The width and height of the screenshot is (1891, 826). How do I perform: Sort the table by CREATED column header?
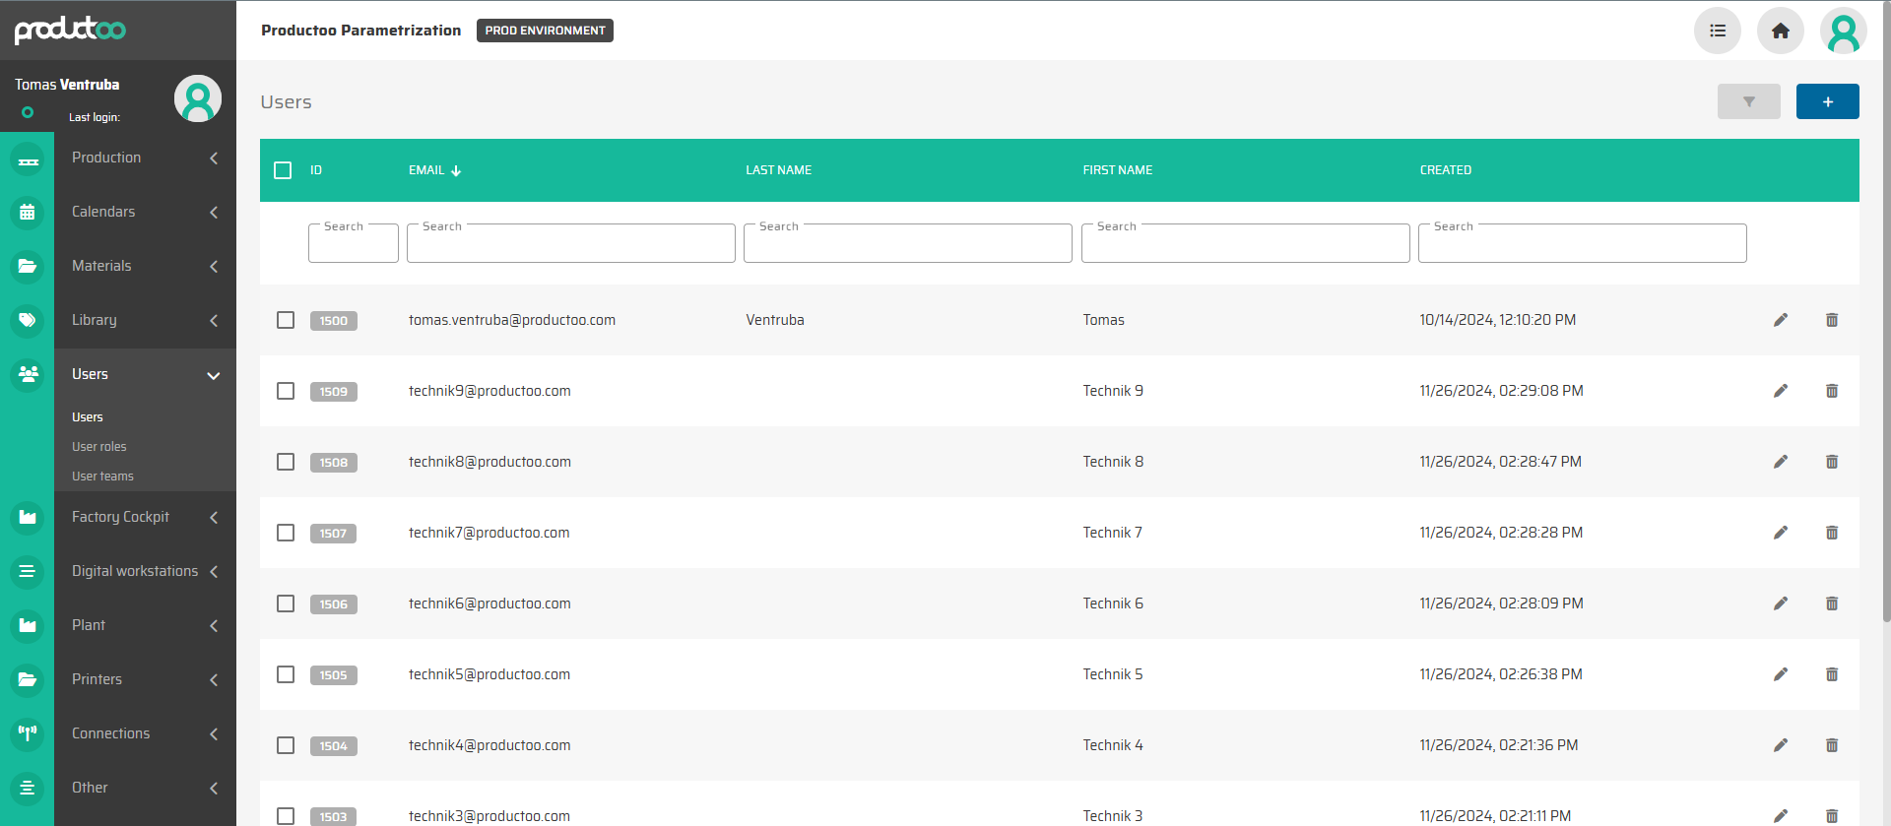click(1445, 170)
